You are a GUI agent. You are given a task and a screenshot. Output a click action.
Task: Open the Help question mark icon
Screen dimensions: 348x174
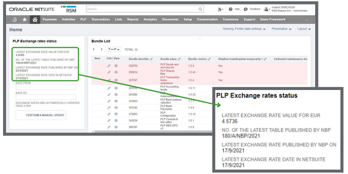click(230, 9)
